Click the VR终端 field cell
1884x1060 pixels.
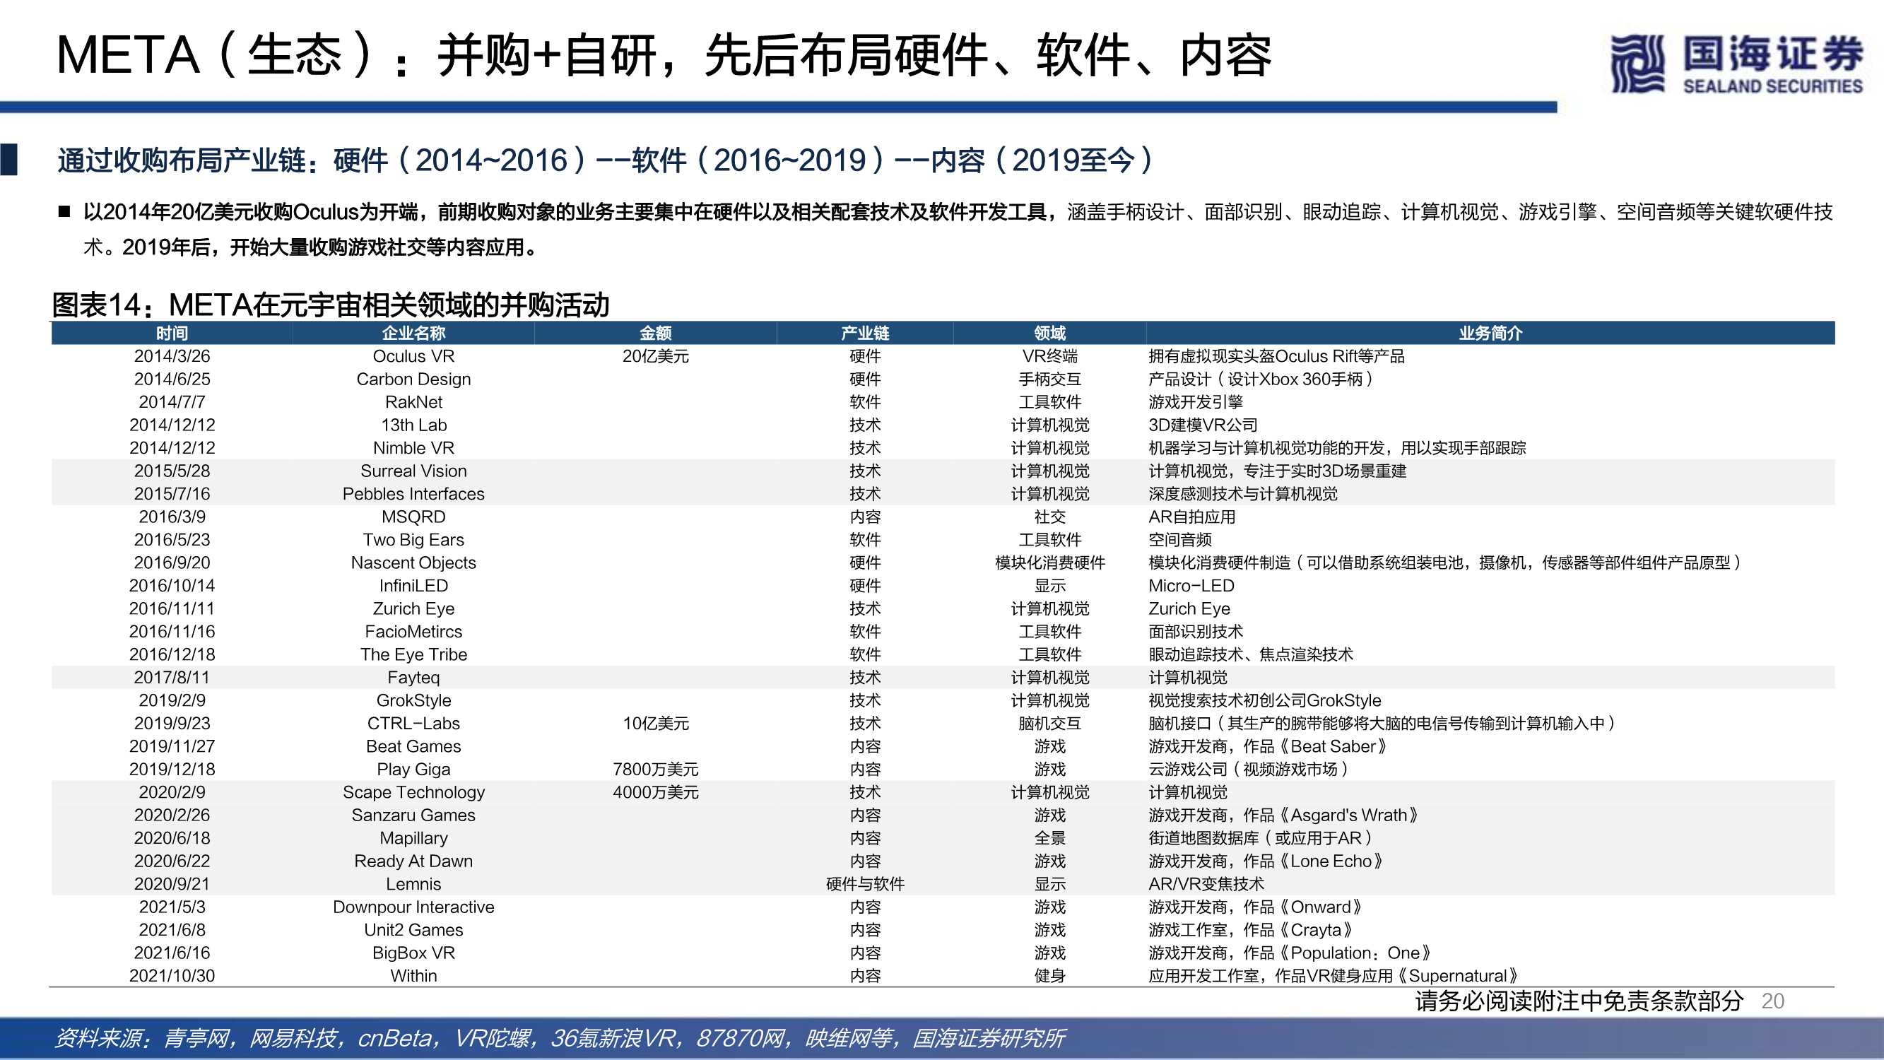click(x=1049, y=356)
